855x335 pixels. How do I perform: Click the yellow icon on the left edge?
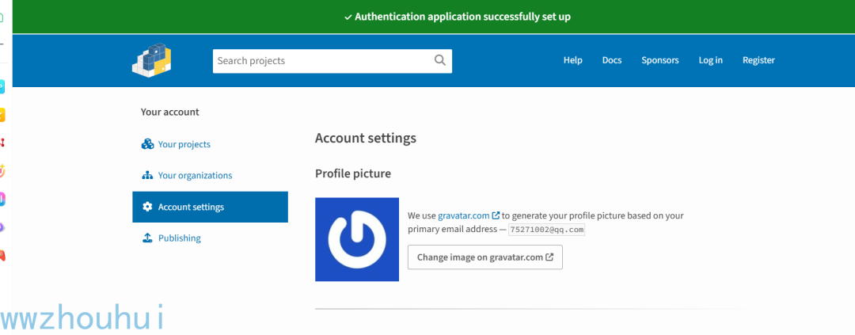(2, 115)
